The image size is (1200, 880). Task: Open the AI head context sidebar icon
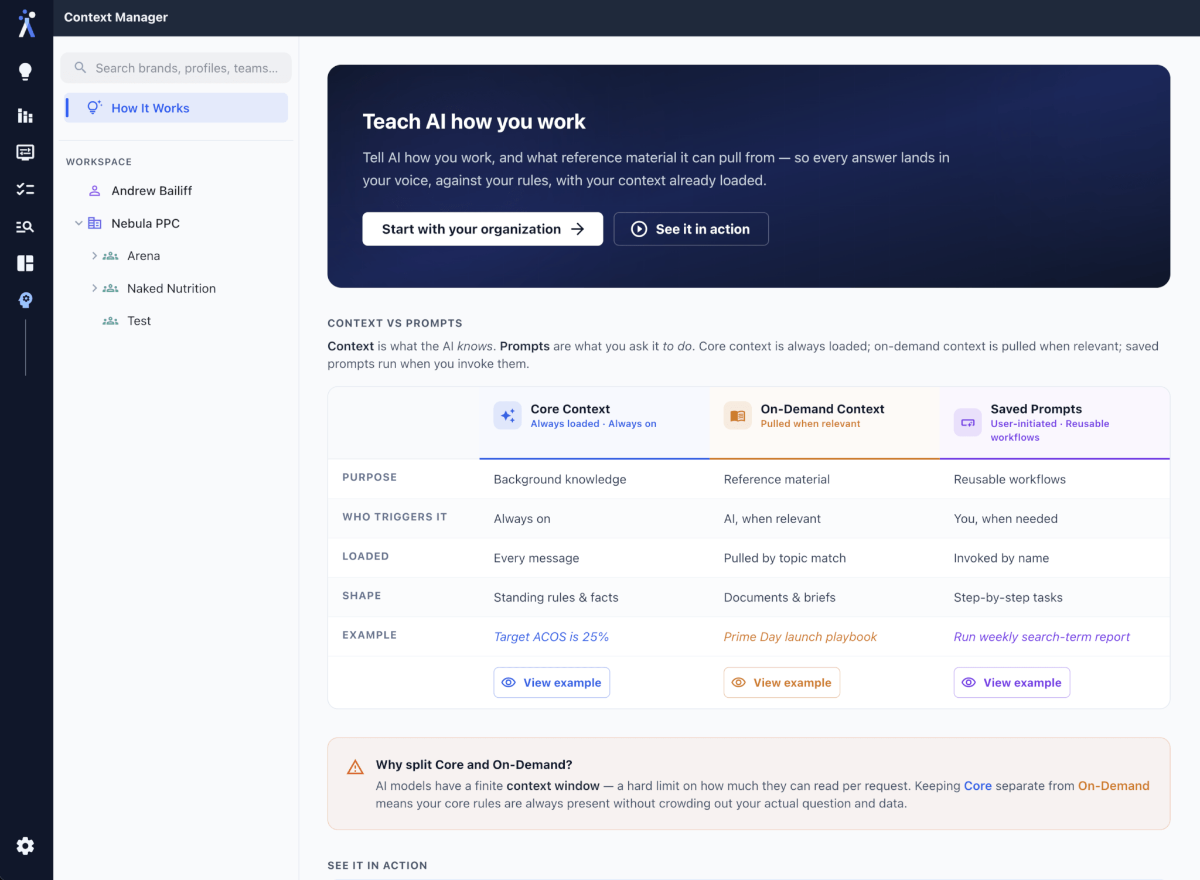tap(25, 300)
